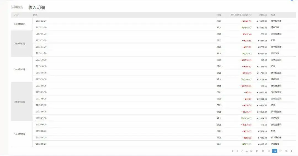Click the 备注 column header
The image size is (298, 156).
pyautogui.click(x=273, y=15)
